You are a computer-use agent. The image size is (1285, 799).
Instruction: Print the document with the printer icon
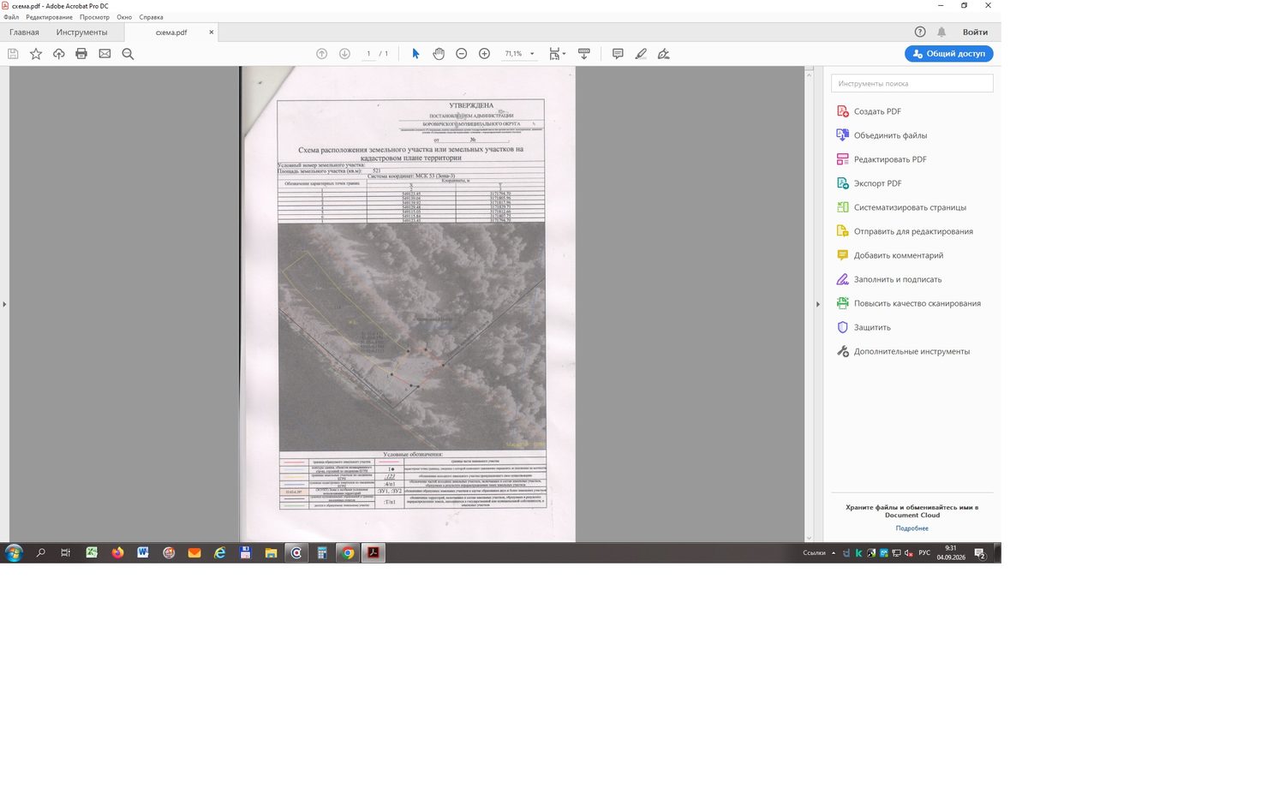[81, 54]
